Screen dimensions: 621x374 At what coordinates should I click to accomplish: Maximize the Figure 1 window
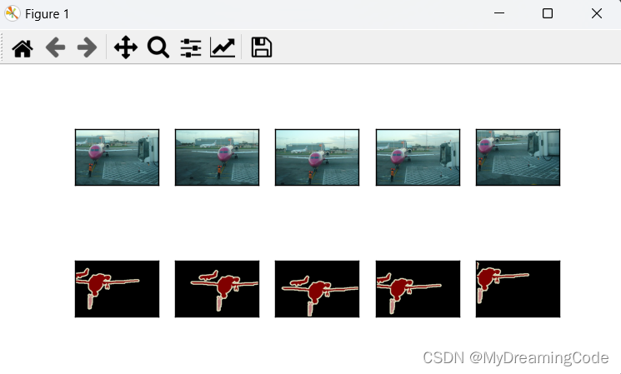click(x=548, y=13)
